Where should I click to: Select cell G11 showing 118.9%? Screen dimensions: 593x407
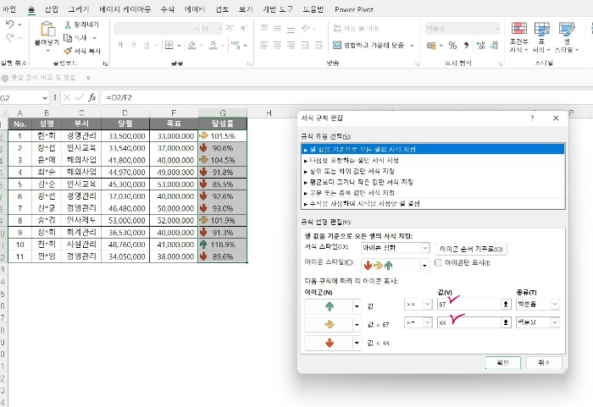click(x=223, y=245)
